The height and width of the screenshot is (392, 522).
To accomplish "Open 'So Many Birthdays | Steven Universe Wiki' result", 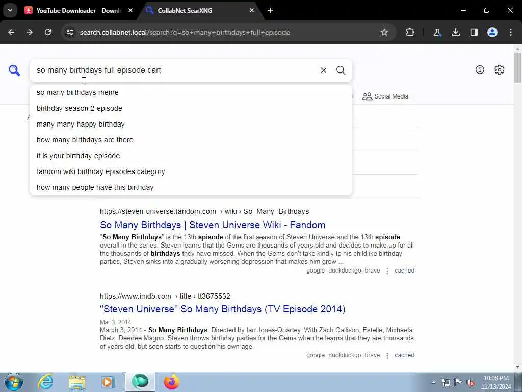I will [x=213, y=225].
